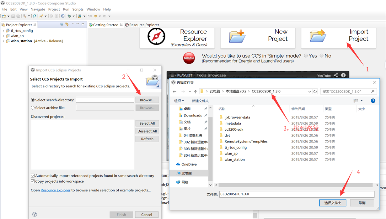This screenshot has height=219, width=386.
Task: Collapse all in Project Explorer
Action: pyautogui.click(x=62, y=24)
